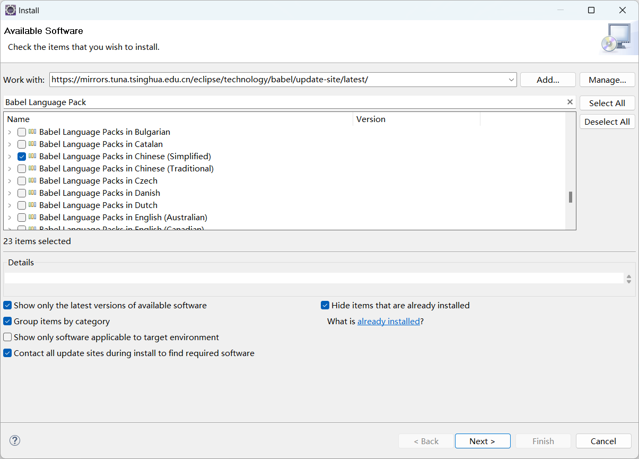Viewport: 639px width, 459px height.
Task: Maximize the Install dialog window
Action: tap(591, 10)
